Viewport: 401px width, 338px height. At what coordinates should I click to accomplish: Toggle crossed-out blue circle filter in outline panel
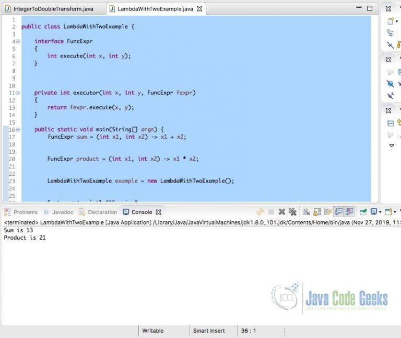[390, 84]
